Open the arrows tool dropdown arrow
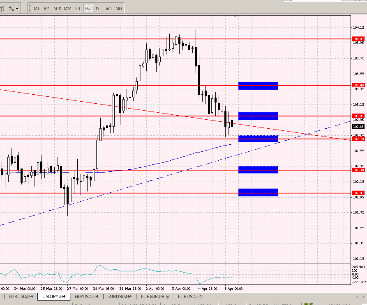 point(17,9)
